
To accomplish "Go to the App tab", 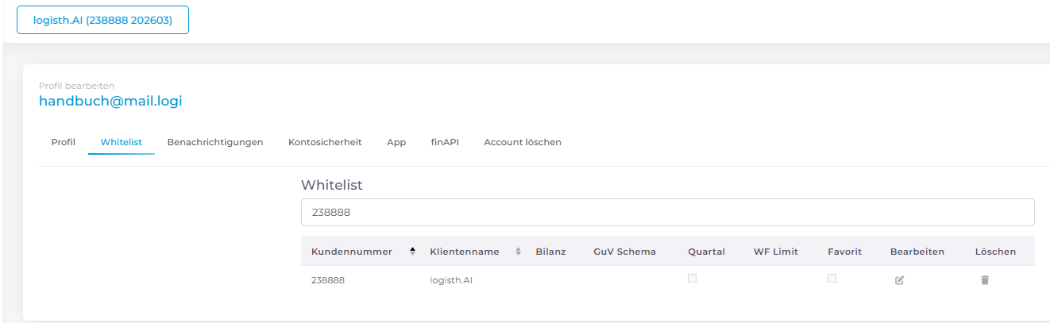I will (x=396, y=142).
